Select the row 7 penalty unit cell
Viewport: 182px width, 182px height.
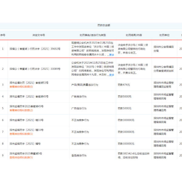tap(164, 132)
